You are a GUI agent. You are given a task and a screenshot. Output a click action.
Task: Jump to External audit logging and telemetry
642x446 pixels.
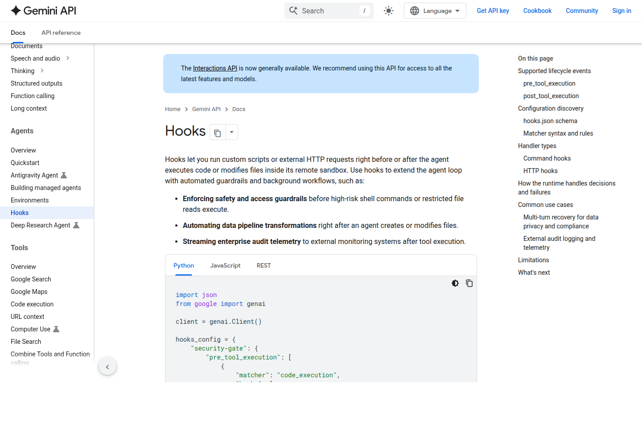click(560, 243)
